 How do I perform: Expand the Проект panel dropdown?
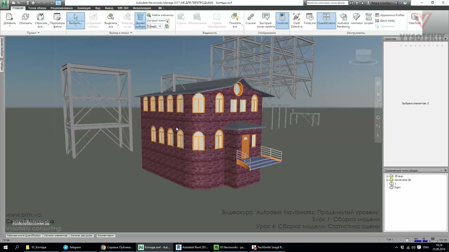click(33, 33)
